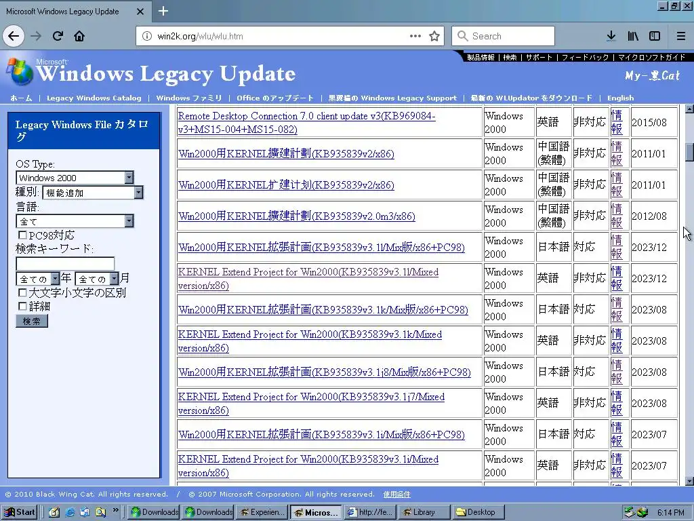Open the browser Downloads arrow
This screenshot has height=521, width=694.
pos(611,36)
